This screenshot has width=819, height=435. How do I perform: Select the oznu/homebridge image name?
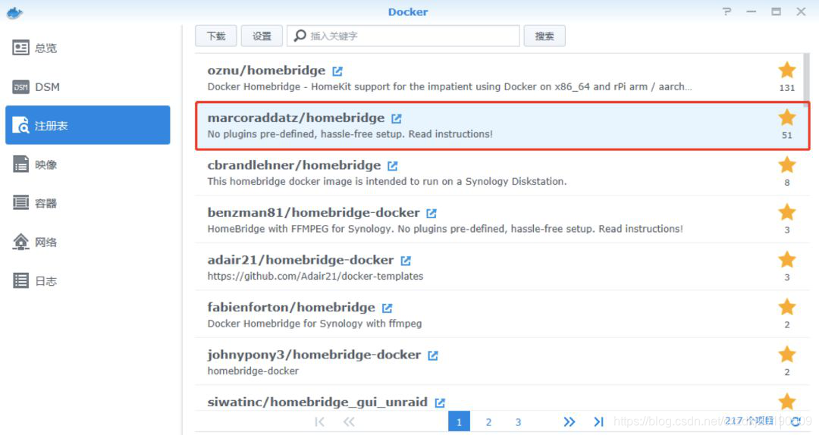(x=266, y=70)
